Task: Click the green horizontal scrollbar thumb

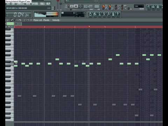Action: click(10, 24)
